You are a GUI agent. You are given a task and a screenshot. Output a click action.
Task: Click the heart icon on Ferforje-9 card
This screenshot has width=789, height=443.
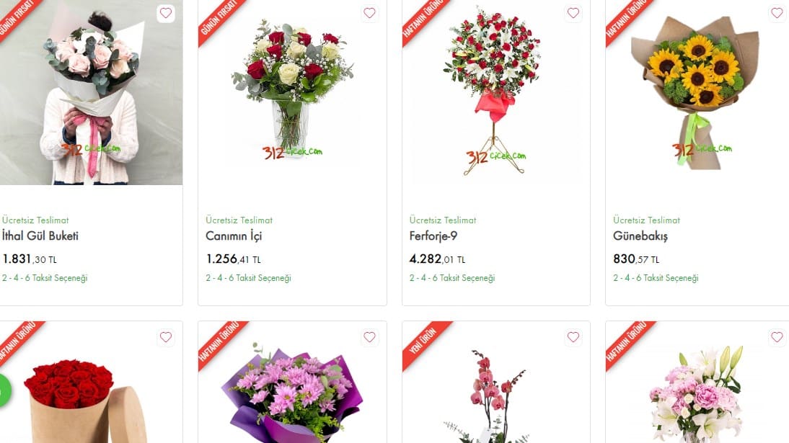click(573, 13)
